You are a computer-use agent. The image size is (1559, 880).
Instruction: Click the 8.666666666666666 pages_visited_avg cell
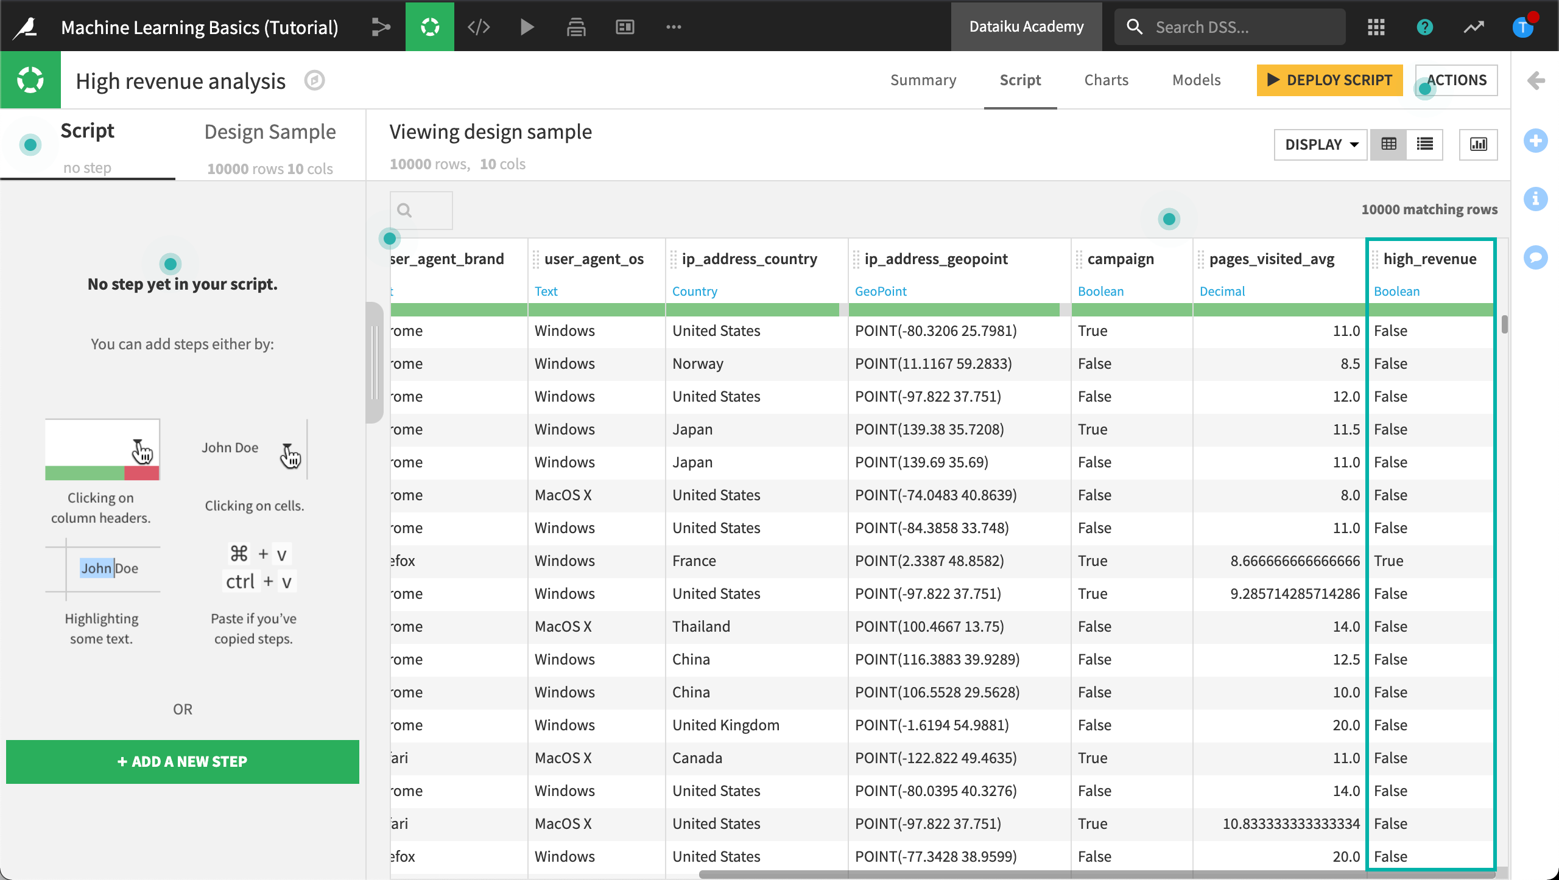tap(1279, 560)
